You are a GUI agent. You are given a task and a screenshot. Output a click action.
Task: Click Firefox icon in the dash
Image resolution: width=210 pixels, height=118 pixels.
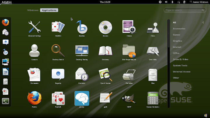pos(6,22)
